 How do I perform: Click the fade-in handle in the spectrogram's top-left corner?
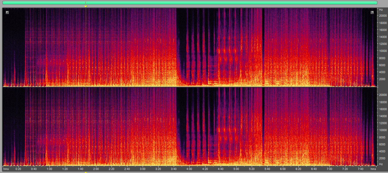[7, 12]
